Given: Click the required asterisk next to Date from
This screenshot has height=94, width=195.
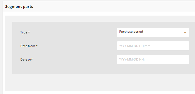Looking at the screenshot, I should click(x=37, y=45).
